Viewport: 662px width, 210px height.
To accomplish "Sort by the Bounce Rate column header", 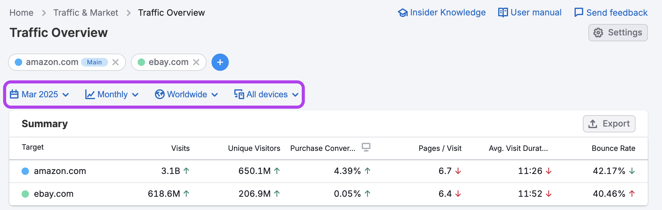I will (x=613, y=148).
